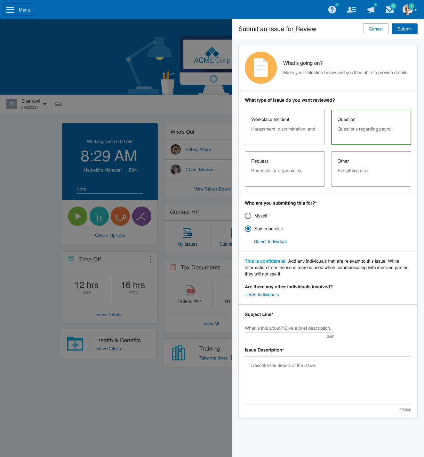
Task: Click the Submit button
Action: [404, 29]
